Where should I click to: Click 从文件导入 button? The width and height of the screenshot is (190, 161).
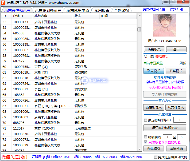click(x=176, y=107)
